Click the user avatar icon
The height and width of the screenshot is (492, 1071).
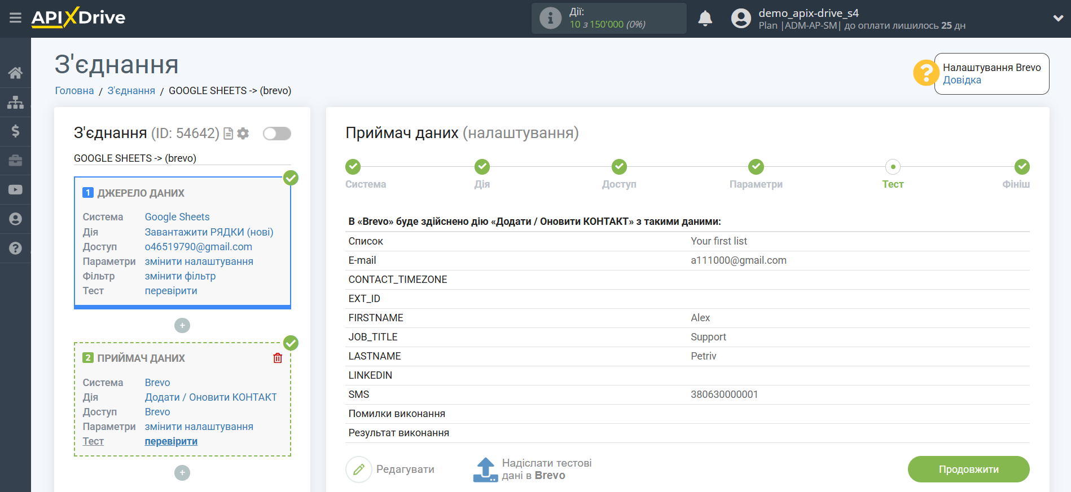coord(741,19)
